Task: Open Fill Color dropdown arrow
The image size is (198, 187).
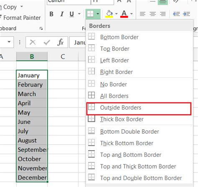Action: [x=117, y=14]
